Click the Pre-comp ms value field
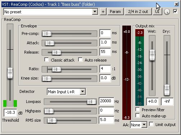Image resolution: width=181 pixels, height=135 pixels. pyautogui.click(x=105, y=33)
